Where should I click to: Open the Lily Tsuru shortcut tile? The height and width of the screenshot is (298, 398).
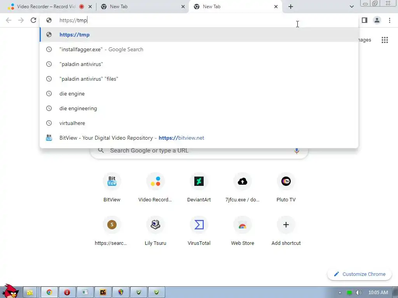pyautogui.click(x=155, y=231)
